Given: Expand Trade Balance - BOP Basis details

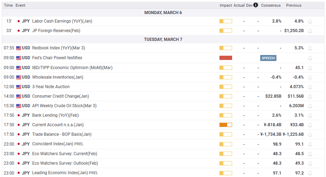Looking at the screenshot, I should coord(62,134).
